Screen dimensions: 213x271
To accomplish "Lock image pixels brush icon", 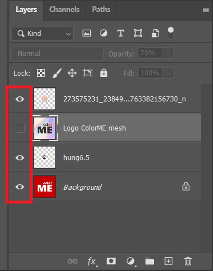I will tap(57, 73).
